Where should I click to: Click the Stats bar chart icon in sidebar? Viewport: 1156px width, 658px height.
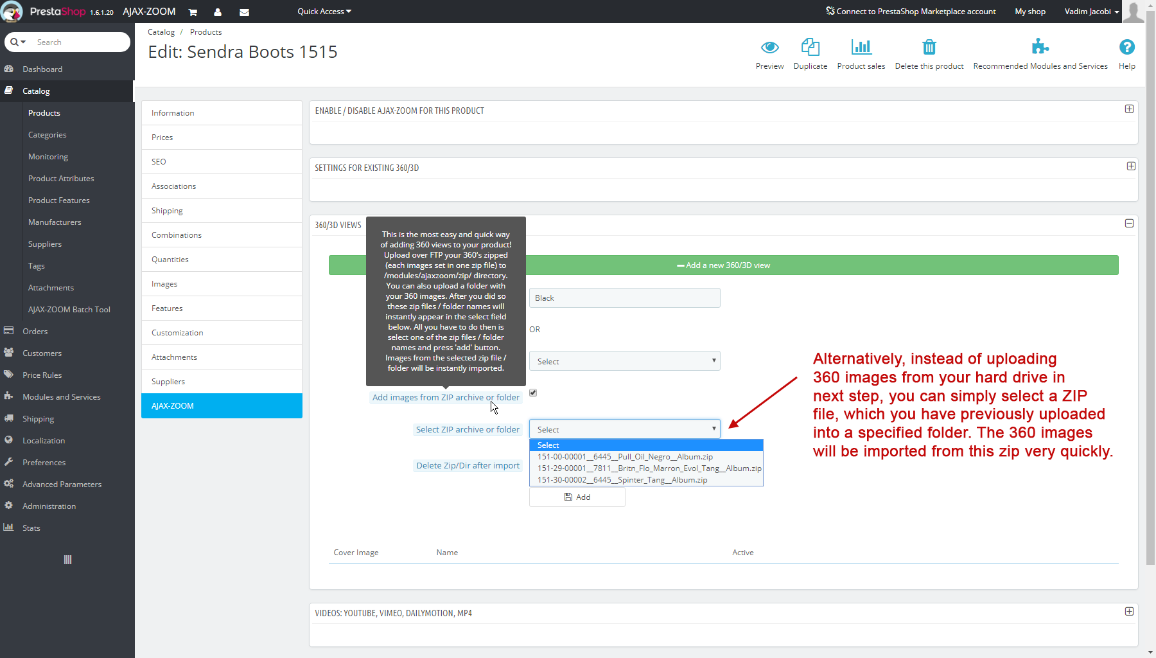[9, 528]
